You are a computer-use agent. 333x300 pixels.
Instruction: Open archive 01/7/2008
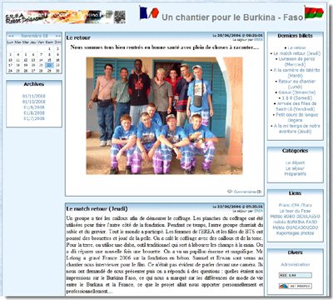34,118
